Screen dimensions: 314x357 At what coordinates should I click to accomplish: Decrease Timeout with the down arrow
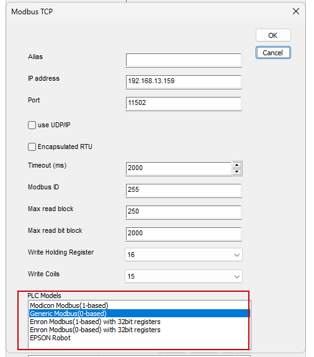237,171
